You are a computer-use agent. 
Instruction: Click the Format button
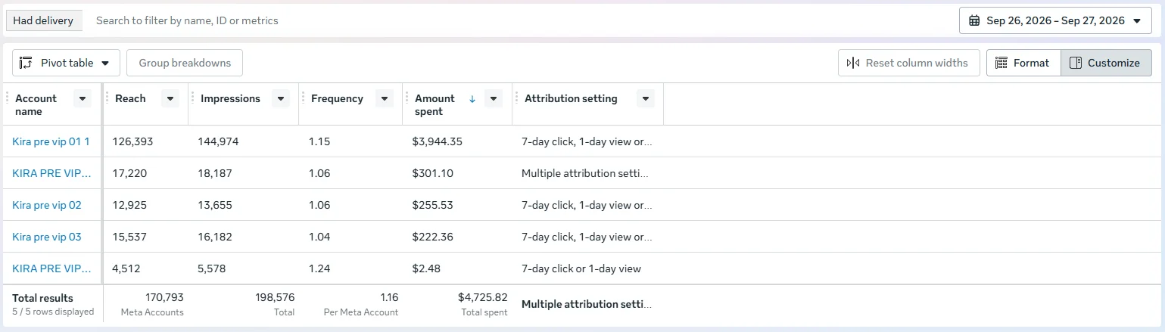point(1023,63)
